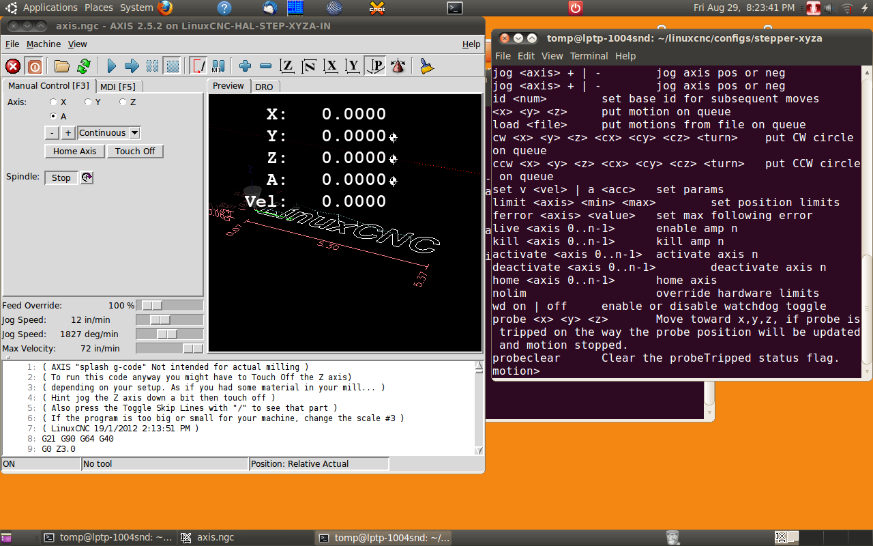Screen dimensions: 873x546
Task: Set preview to Y front view
Action: (x=353, y=66)
